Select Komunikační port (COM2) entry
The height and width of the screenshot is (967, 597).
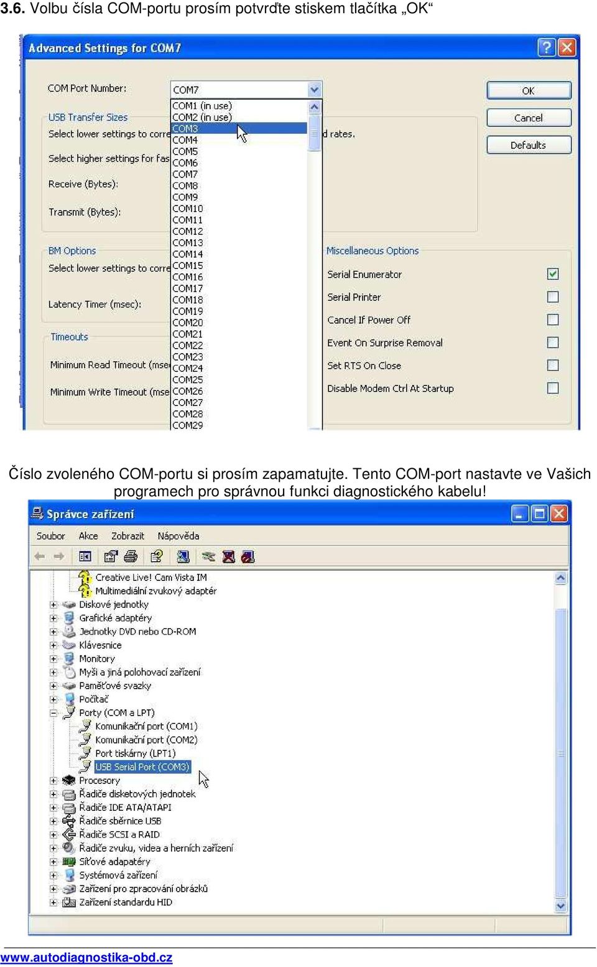[x=146, y=740]
